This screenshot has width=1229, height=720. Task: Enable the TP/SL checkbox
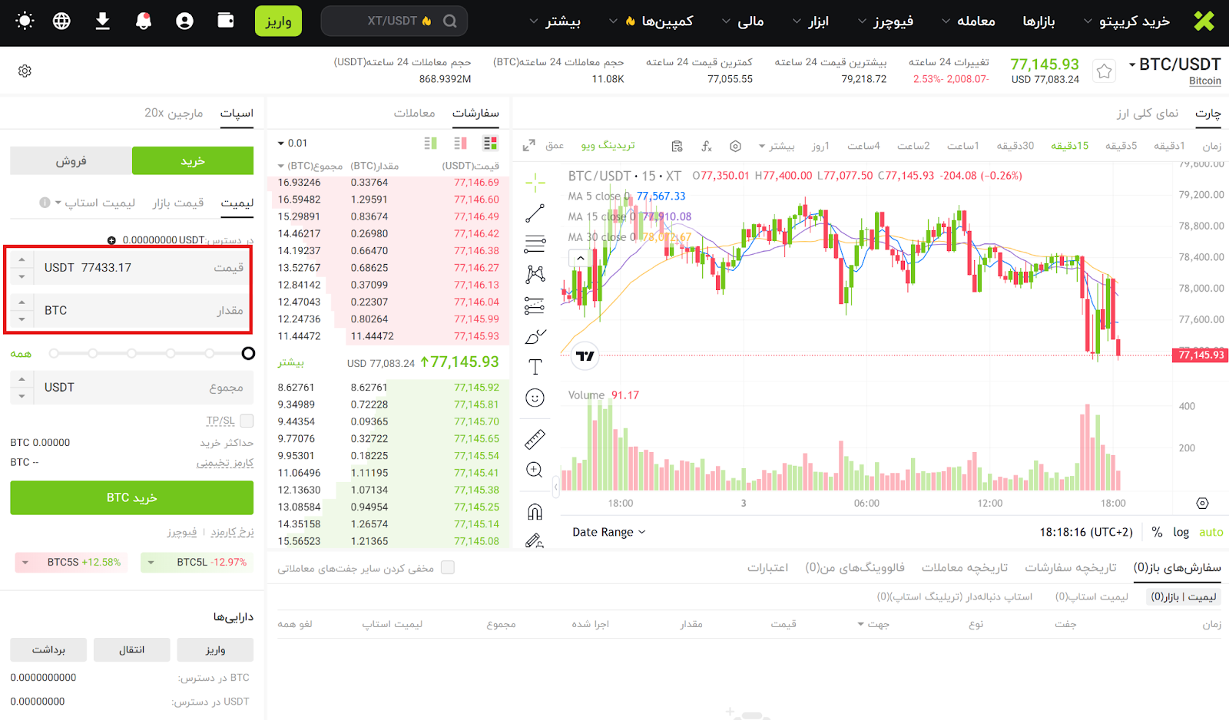click(247, 421)
